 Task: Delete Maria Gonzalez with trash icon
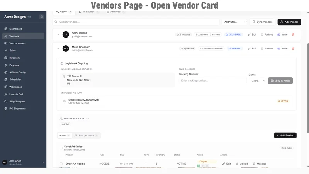pos(293,49)
